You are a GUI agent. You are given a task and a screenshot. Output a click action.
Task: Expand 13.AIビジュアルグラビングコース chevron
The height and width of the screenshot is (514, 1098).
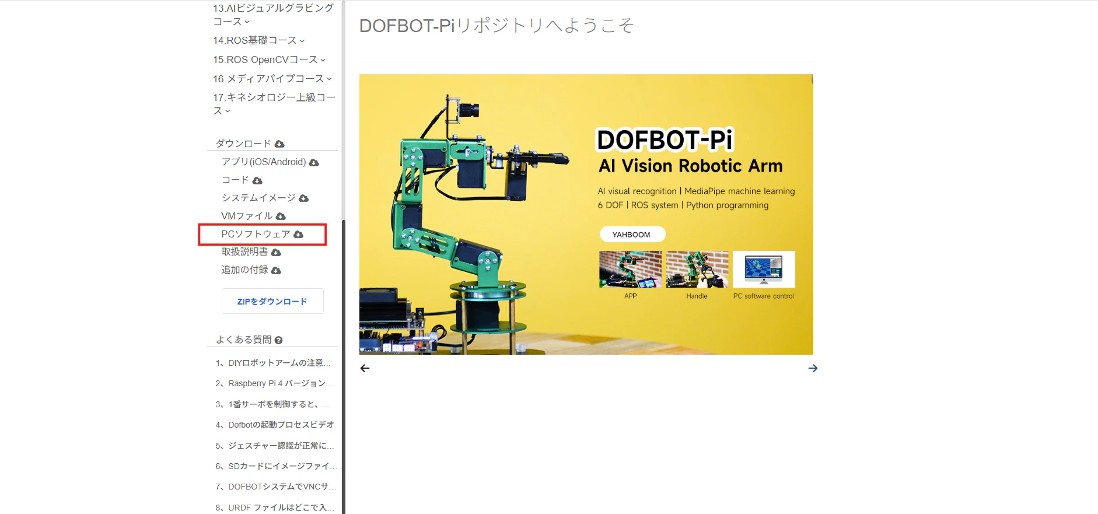pos(247,22)
